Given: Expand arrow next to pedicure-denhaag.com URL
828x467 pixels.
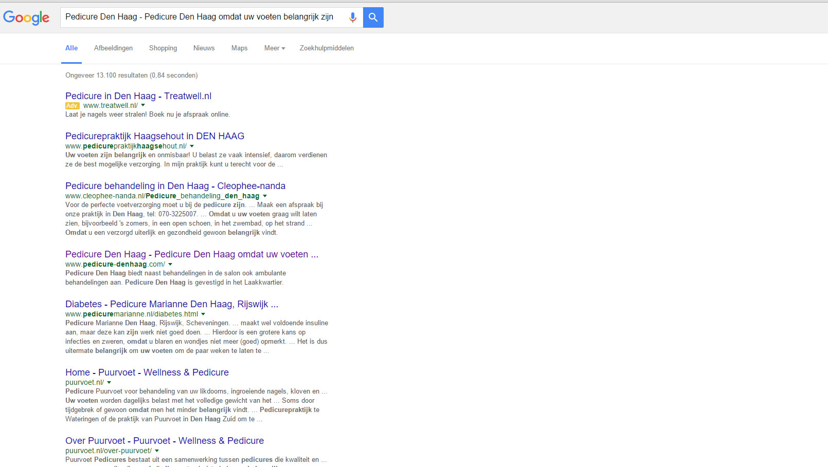Looking at the screenshot, I should tap(170, 264).
